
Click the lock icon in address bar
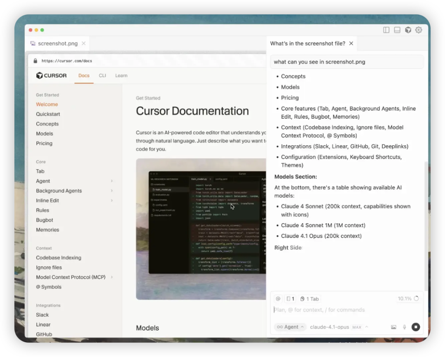pyautogui.click(x=35, y=61)
